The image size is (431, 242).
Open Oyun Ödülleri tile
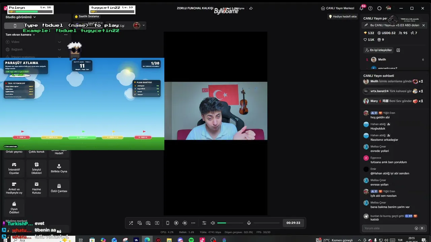click(x=14, y=208)
